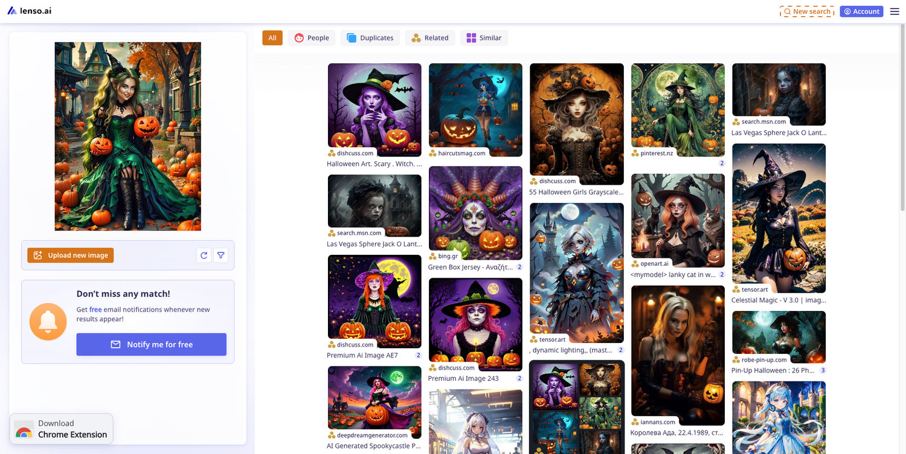Open the Account page
Image resolution: width=906 pixels, height=454 pixels.
point(861,11)
